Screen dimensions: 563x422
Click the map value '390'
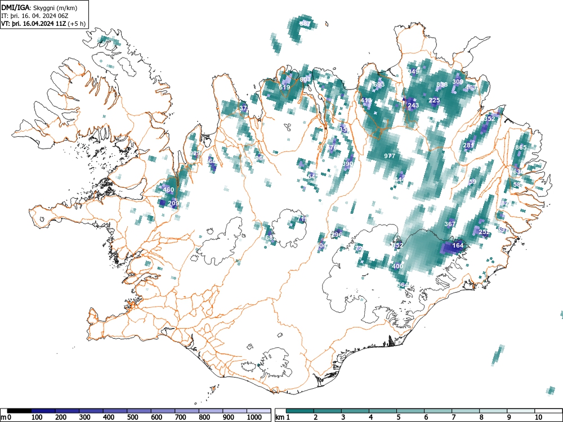click(347, 164)
